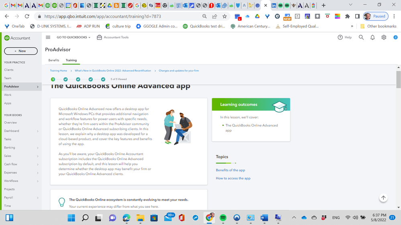This screenshot has width=401, height=225.
Task: Open a new browser tab
Action: click(324, 5)
